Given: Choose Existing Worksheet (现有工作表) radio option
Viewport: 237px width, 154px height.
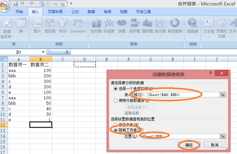Looking at the screenshot, I should (115, 130).
